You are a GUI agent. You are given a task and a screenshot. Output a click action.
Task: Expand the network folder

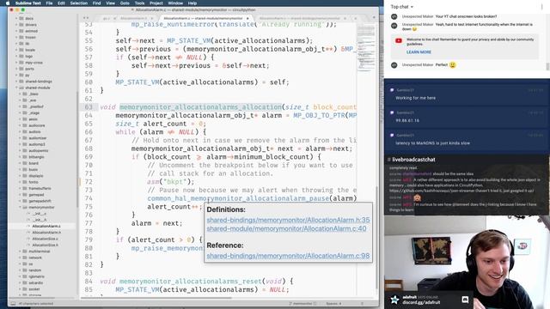(x=20, y=257)
